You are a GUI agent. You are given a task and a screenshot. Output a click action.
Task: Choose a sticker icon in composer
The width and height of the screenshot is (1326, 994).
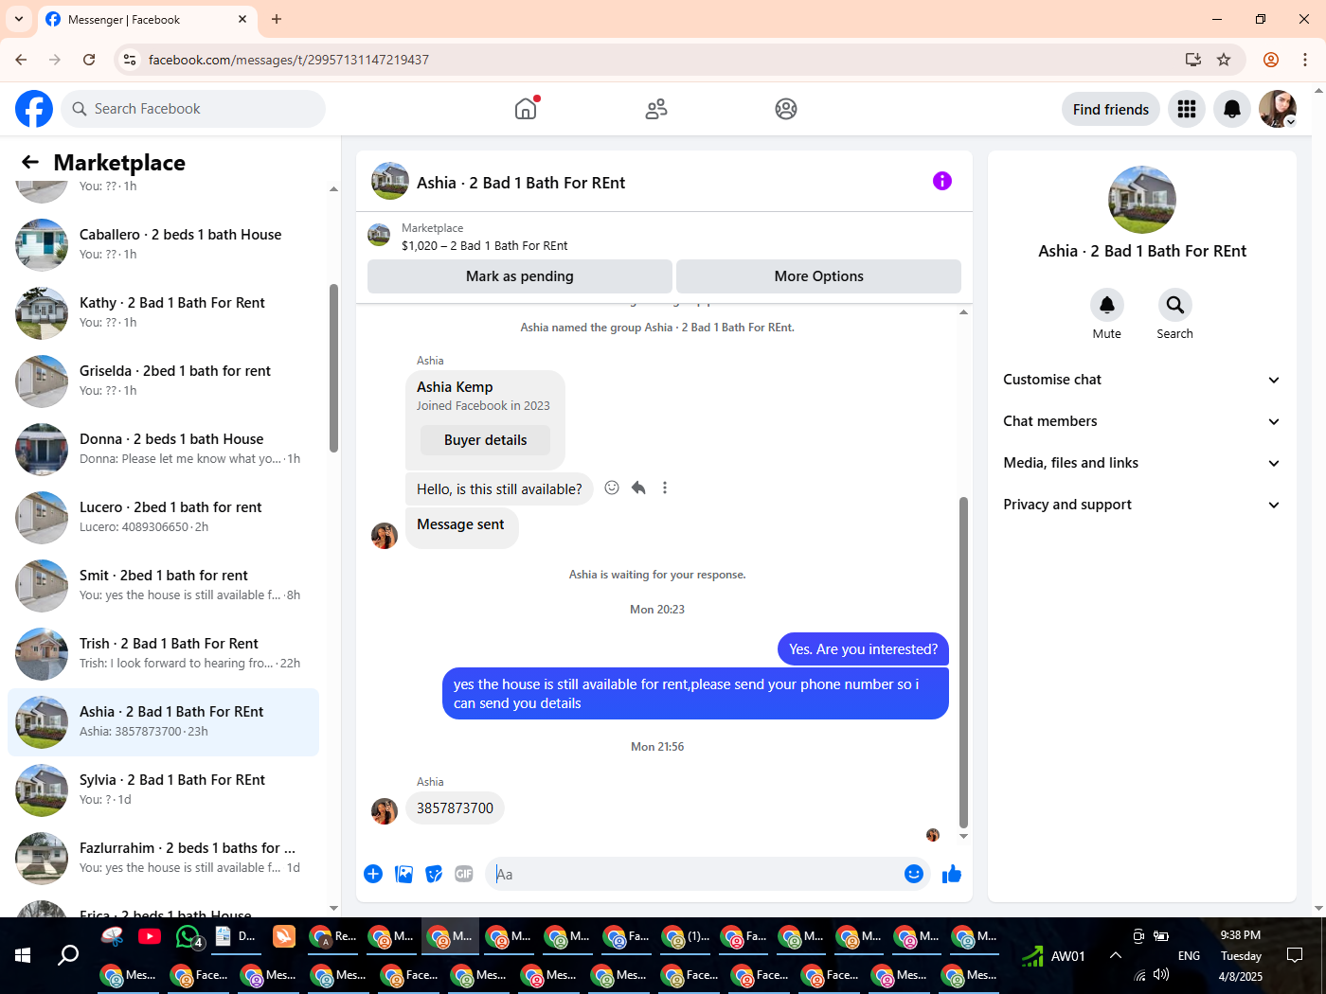tap(434, 874)
